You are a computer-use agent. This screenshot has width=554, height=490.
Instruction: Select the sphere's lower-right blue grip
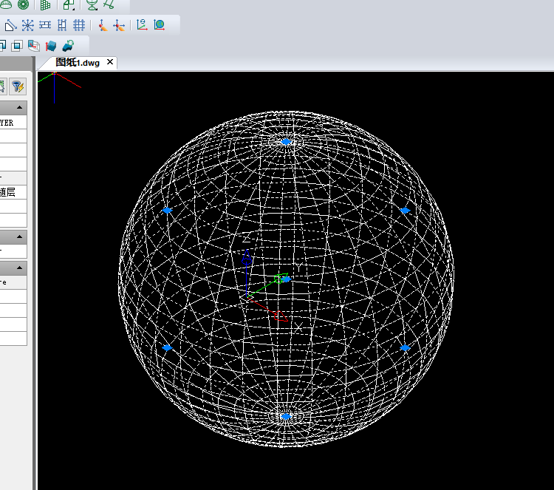[405, 348]
